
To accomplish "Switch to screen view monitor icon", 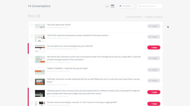I will click(x=107, y=6).
